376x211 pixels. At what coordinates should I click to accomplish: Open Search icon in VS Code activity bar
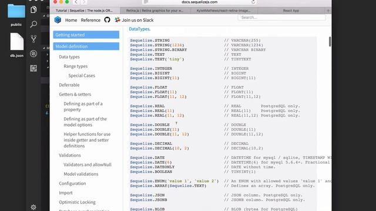tap(33, 24)
